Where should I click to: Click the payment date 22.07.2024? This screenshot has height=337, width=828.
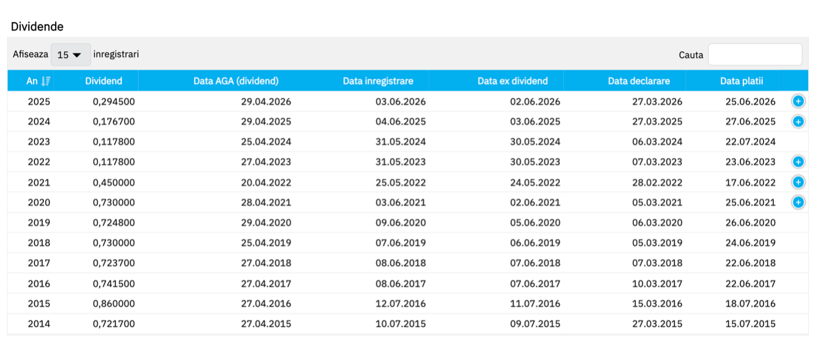pyautogui.click(x=750, y=142)
